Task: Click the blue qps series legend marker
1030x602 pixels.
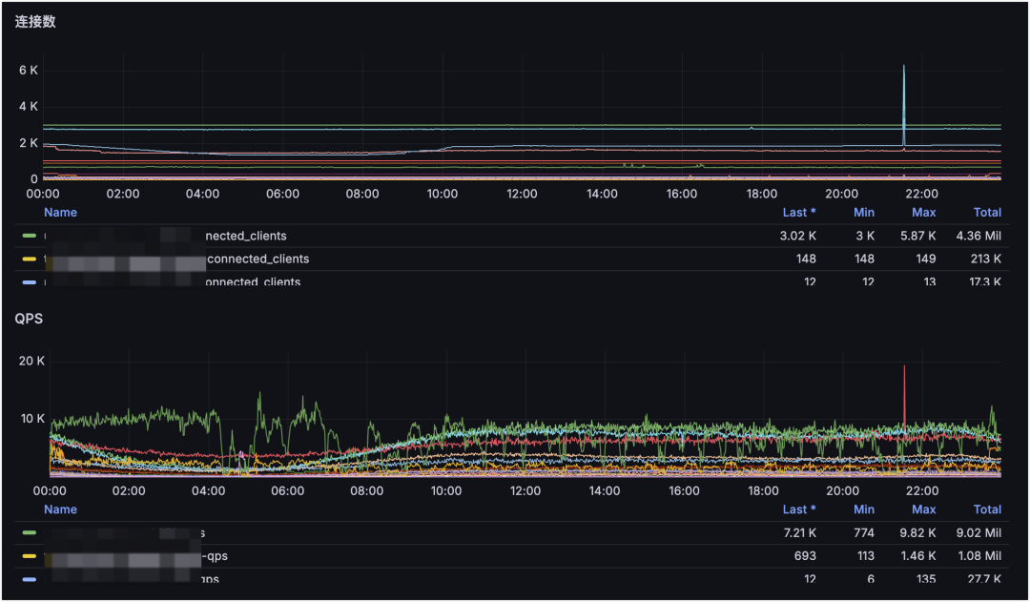Action: [30, 578]
